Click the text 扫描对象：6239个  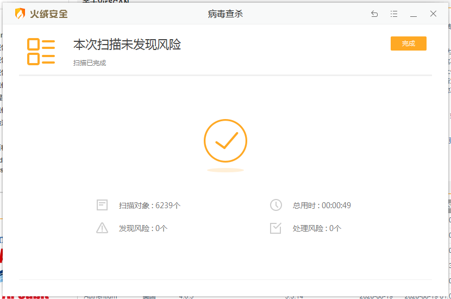(149, 205)
